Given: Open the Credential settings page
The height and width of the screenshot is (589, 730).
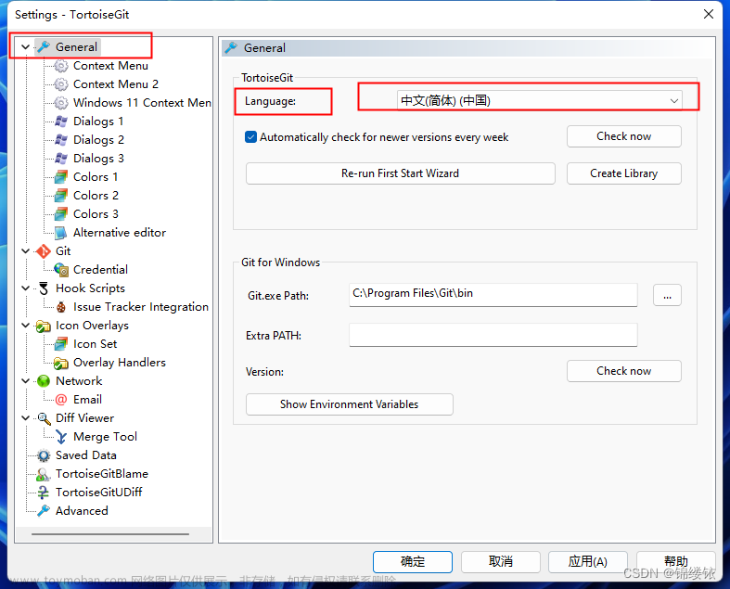Looking at the screenshot, I should (x=100, y=270).
